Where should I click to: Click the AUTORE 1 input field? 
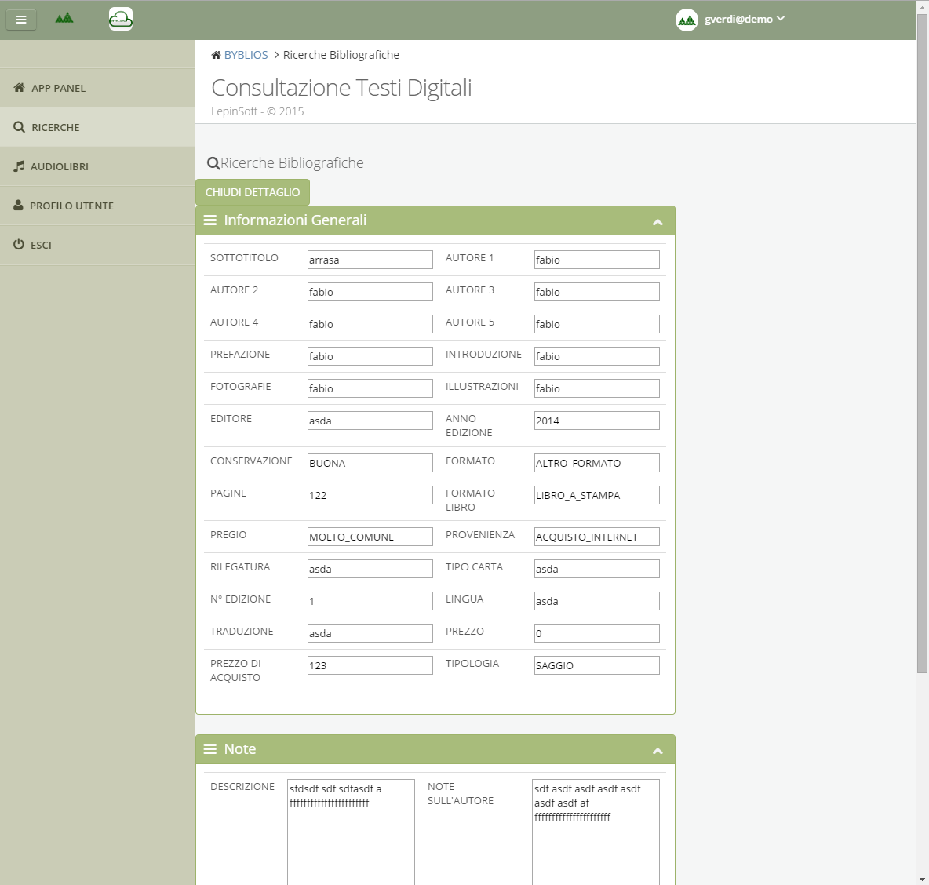pos(596,260)
